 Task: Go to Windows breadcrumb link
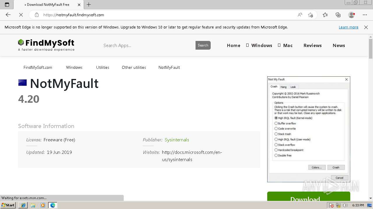tap(74, 67)
